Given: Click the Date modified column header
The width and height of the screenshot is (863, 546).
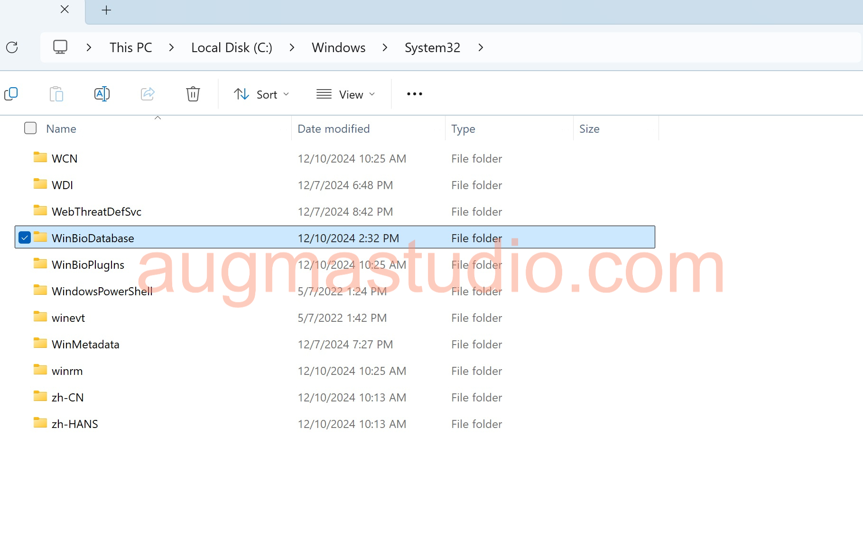Looking at the screenshot, I should pos(334,128).
